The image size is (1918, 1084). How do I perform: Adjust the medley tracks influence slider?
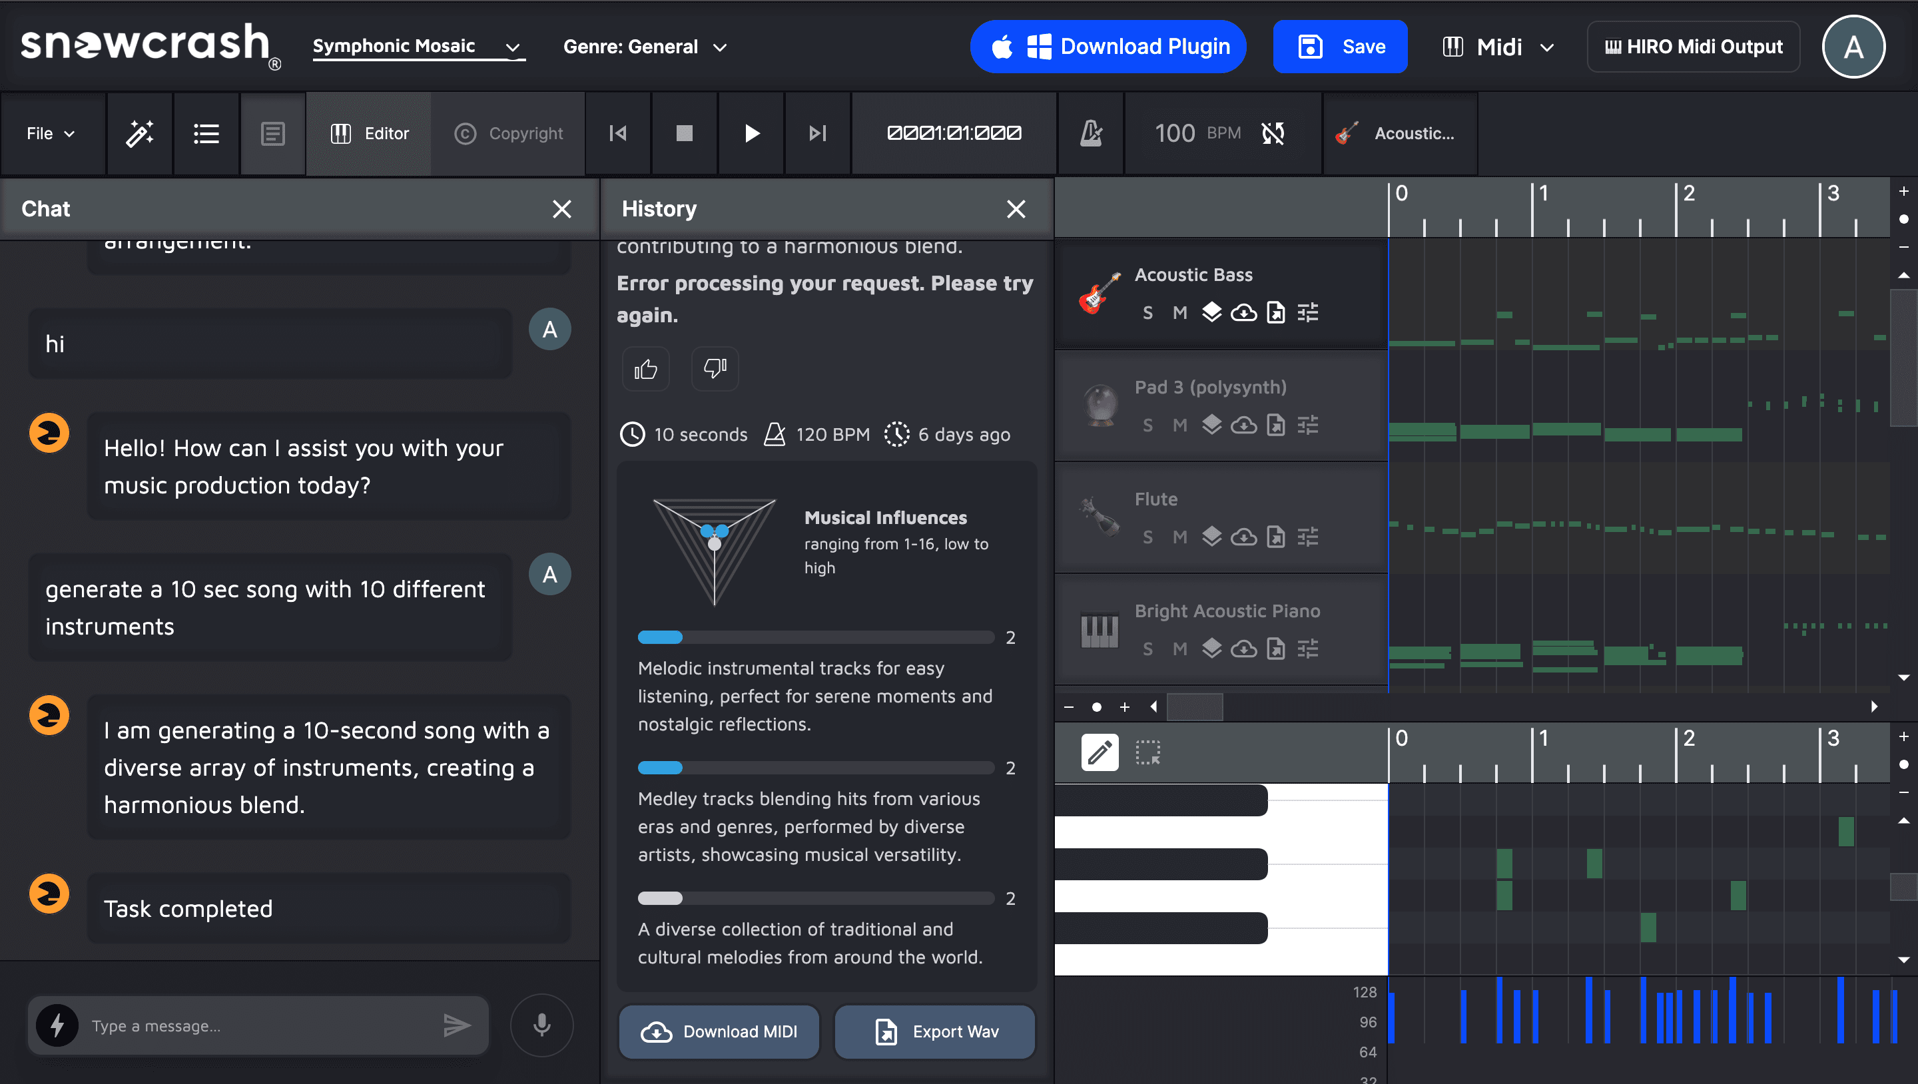point(816,768)
